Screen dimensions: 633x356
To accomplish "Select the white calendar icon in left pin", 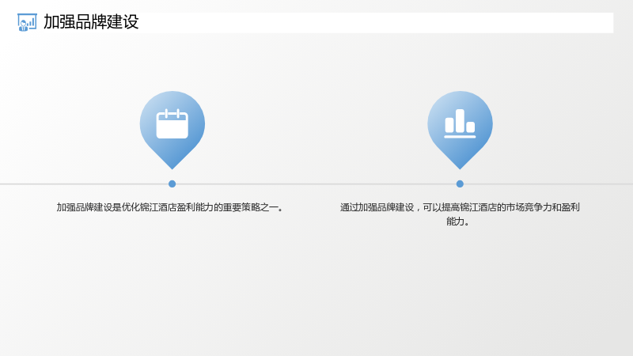I will point(172,124).
